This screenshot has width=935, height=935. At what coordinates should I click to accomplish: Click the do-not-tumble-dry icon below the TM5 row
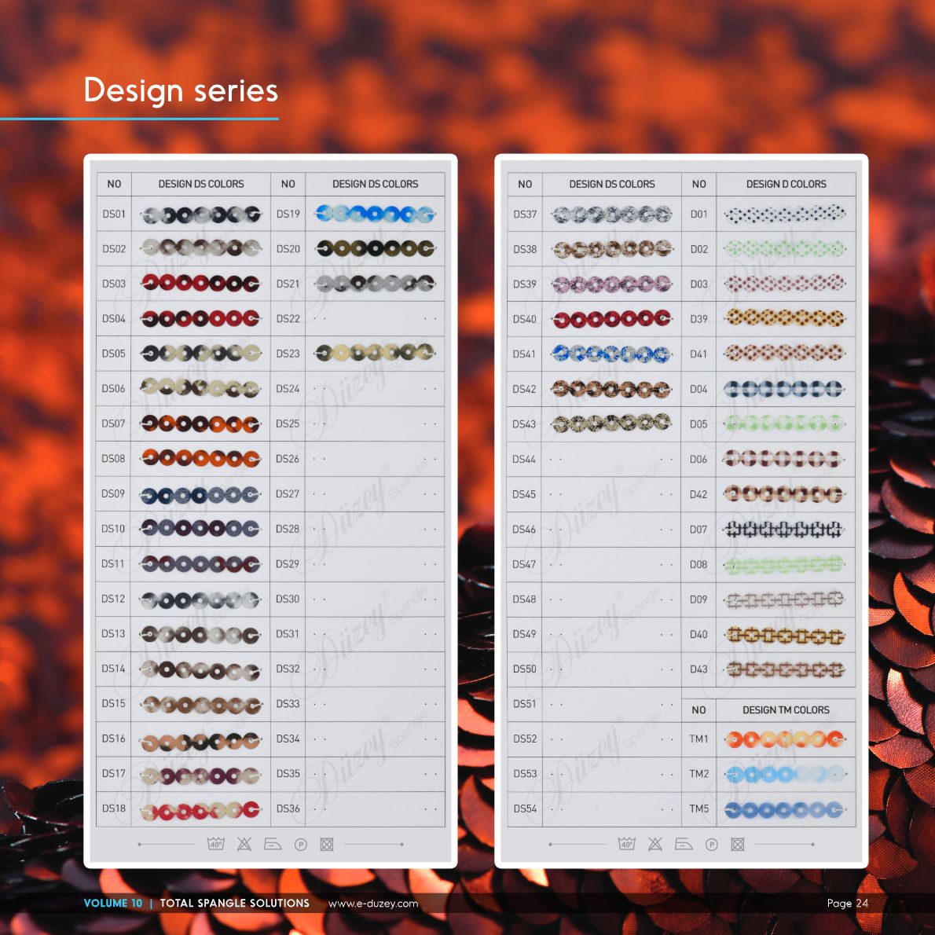coord(738,844)
